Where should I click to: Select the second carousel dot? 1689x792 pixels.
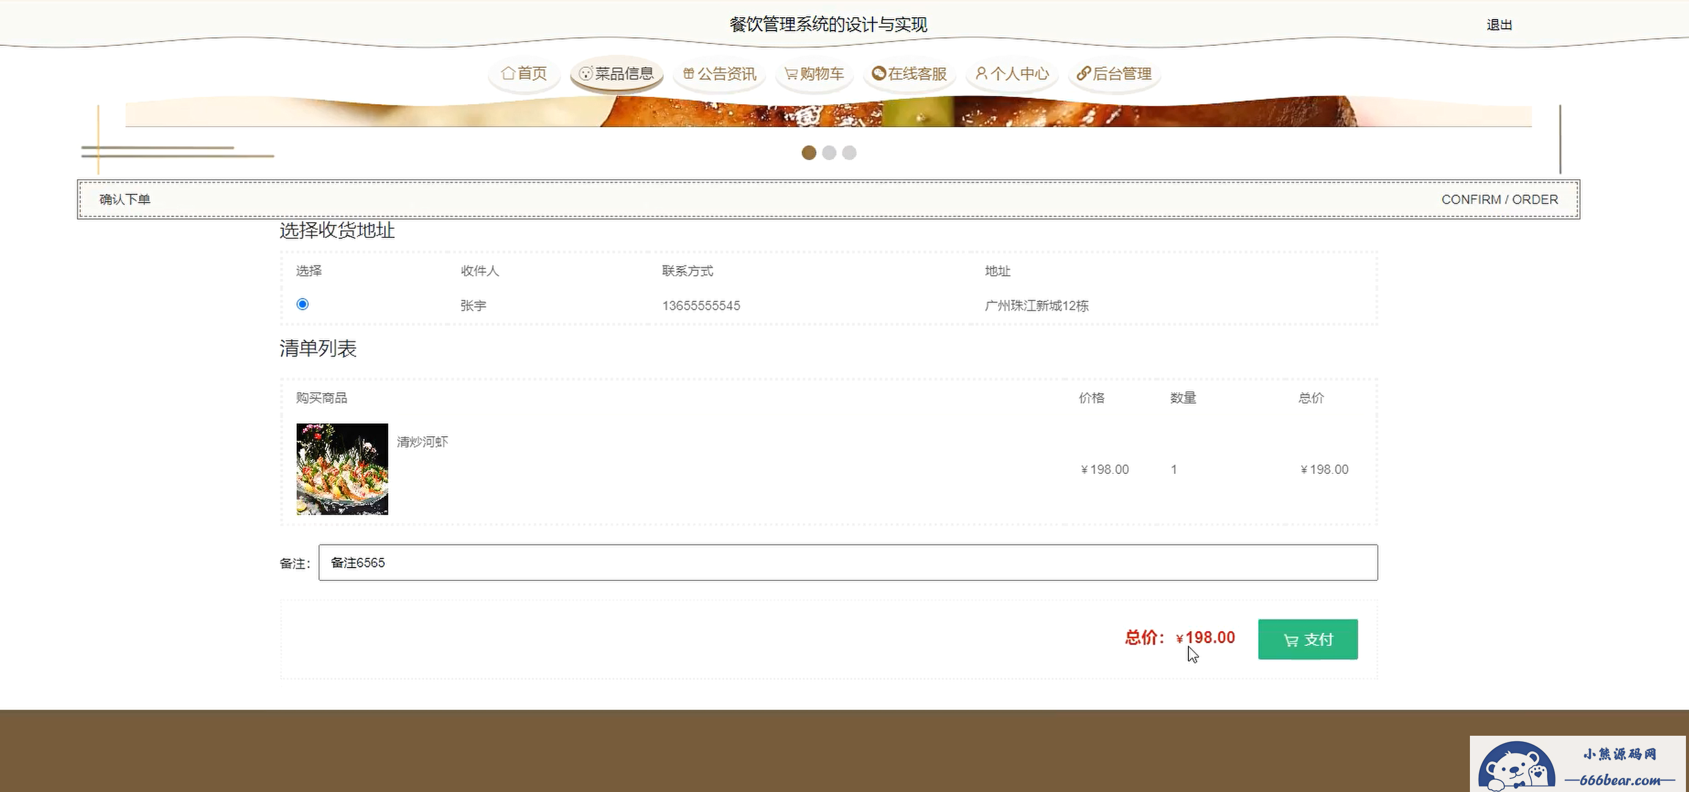coord(829,153)
